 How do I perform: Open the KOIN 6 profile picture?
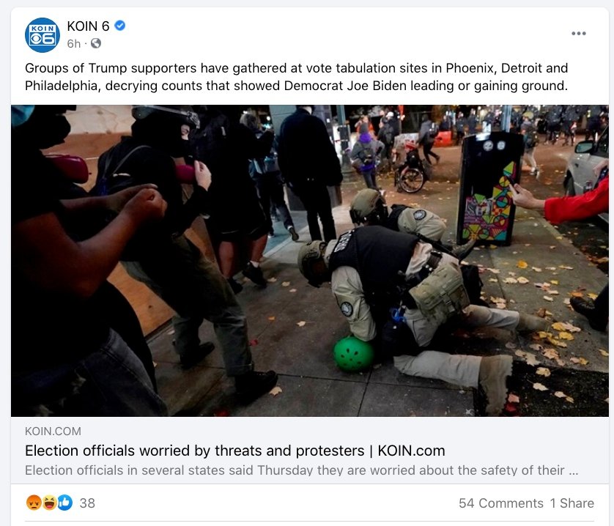(42, 35)
